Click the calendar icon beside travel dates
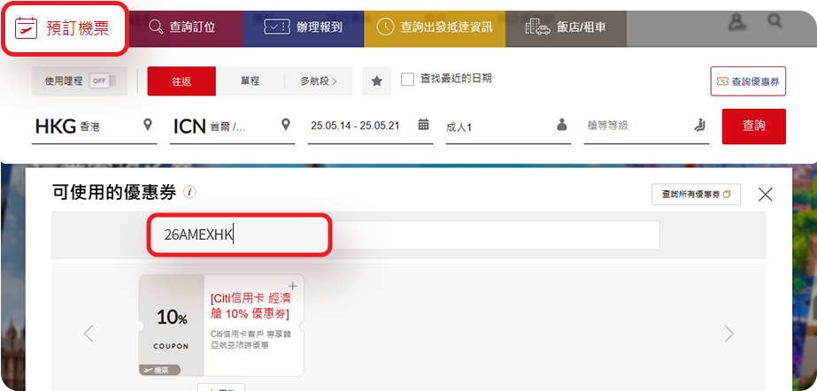817x391 pixels. pos(424,125)
